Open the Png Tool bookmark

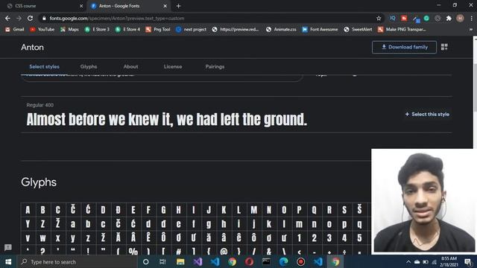[x=158, y=30]
